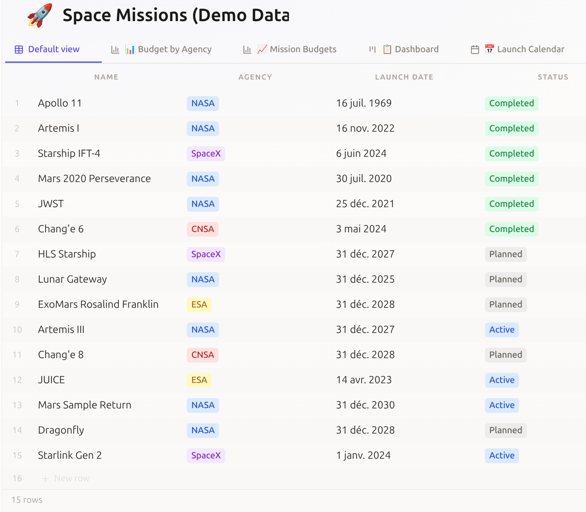
Task: Click the plus icon of New row
Action: [x=46, y=479]
